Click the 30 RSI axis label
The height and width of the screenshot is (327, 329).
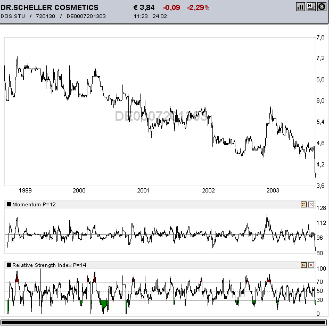click(319, 300)
